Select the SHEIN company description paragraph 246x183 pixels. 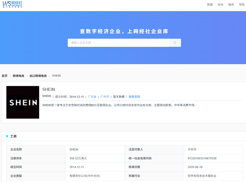pyautogui.click(x=119, y=105)
